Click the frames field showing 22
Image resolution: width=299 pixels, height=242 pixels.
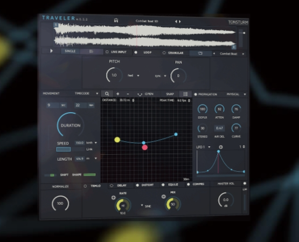pyautogui.click(x=80, y=105)
